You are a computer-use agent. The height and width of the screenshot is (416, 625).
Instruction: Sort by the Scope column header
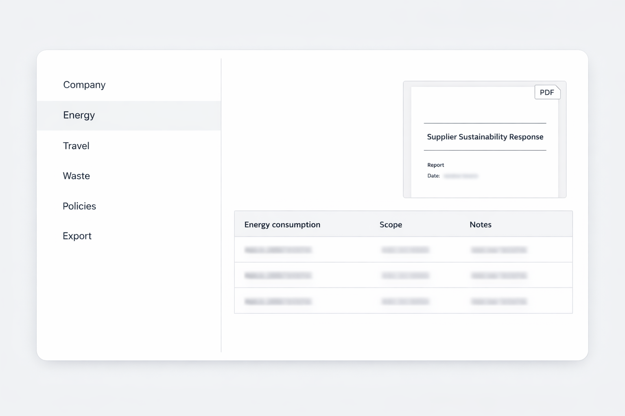[x=391, y=224]
